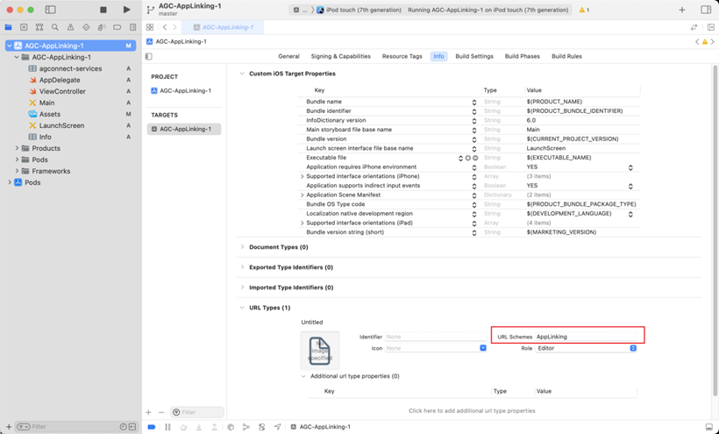Image resolution: width=719 pixels, height=434 pixels.
Task: Click the Run (play) button
Action: click(x=126, y=10)
